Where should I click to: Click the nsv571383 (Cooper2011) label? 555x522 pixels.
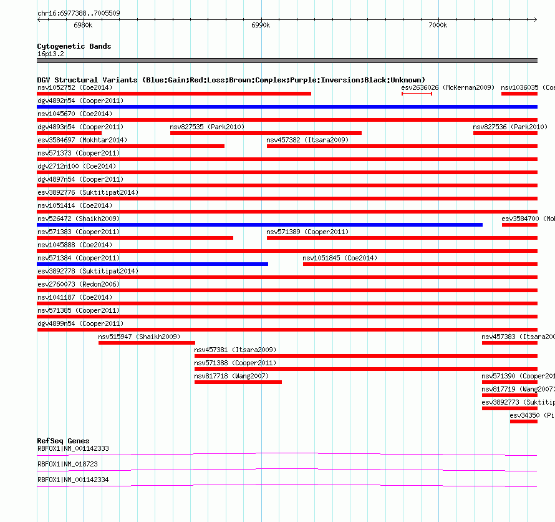click(x=79, y=232)
